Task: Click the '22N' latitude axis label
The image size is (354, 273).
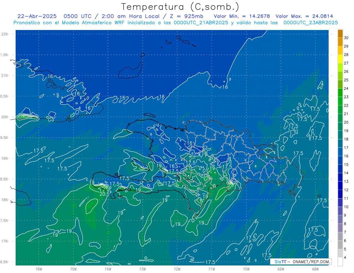Action: pos(4,34)
